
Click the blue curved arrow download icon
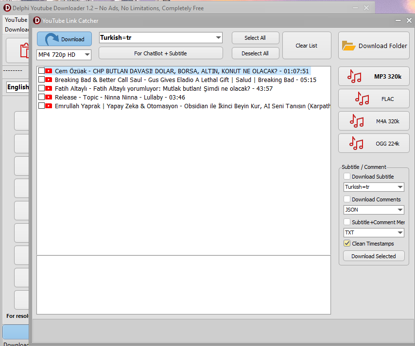pos(52,39)
